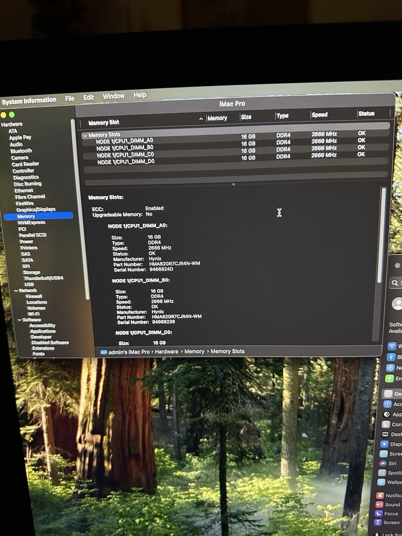Select the Focus moon icon in System Settings
Viewport: 402px width, 536px height.
(x=379, y=514)
